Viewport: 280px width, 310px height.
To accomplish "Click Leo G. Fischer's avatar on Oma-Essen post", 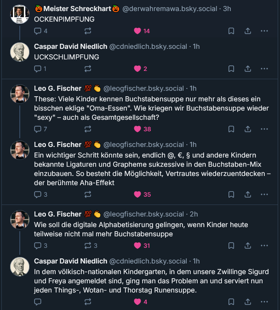I will (x=20, y=94).
